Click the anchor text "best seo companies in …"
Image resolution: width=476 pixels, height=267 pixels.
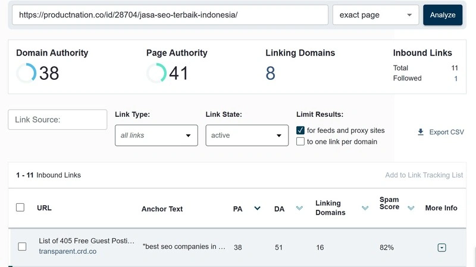(184, 247)
